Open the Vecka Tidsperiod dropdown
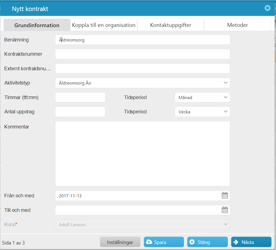This screenshot has height=250, width=276. pos(202,112)
